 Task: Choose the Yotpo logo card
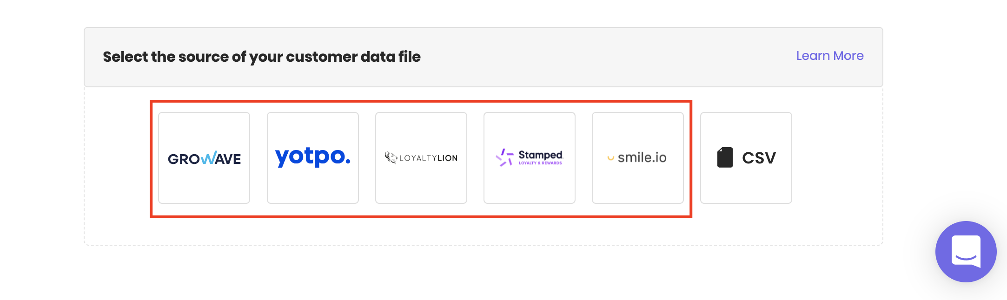(x=312, y=158)
